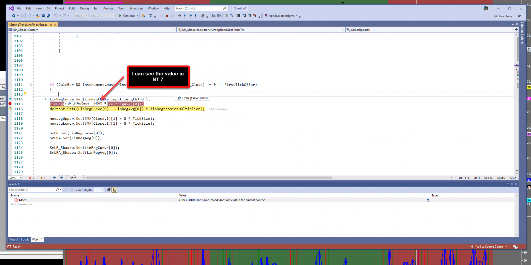The width and height of the screenshot is (531, 265).
Task: Click the warning count indicator
Action: (43, 178)
